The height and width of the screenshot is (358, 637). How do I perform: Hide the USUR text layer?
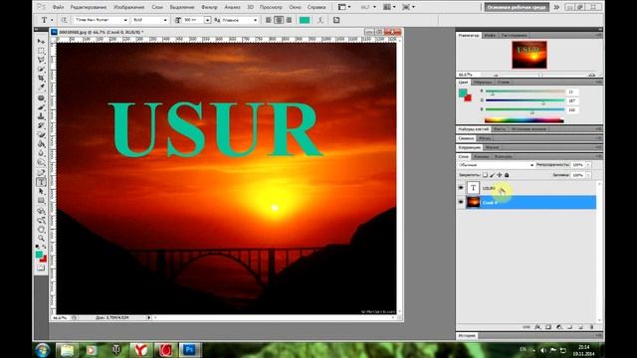(x=461, y=188)
